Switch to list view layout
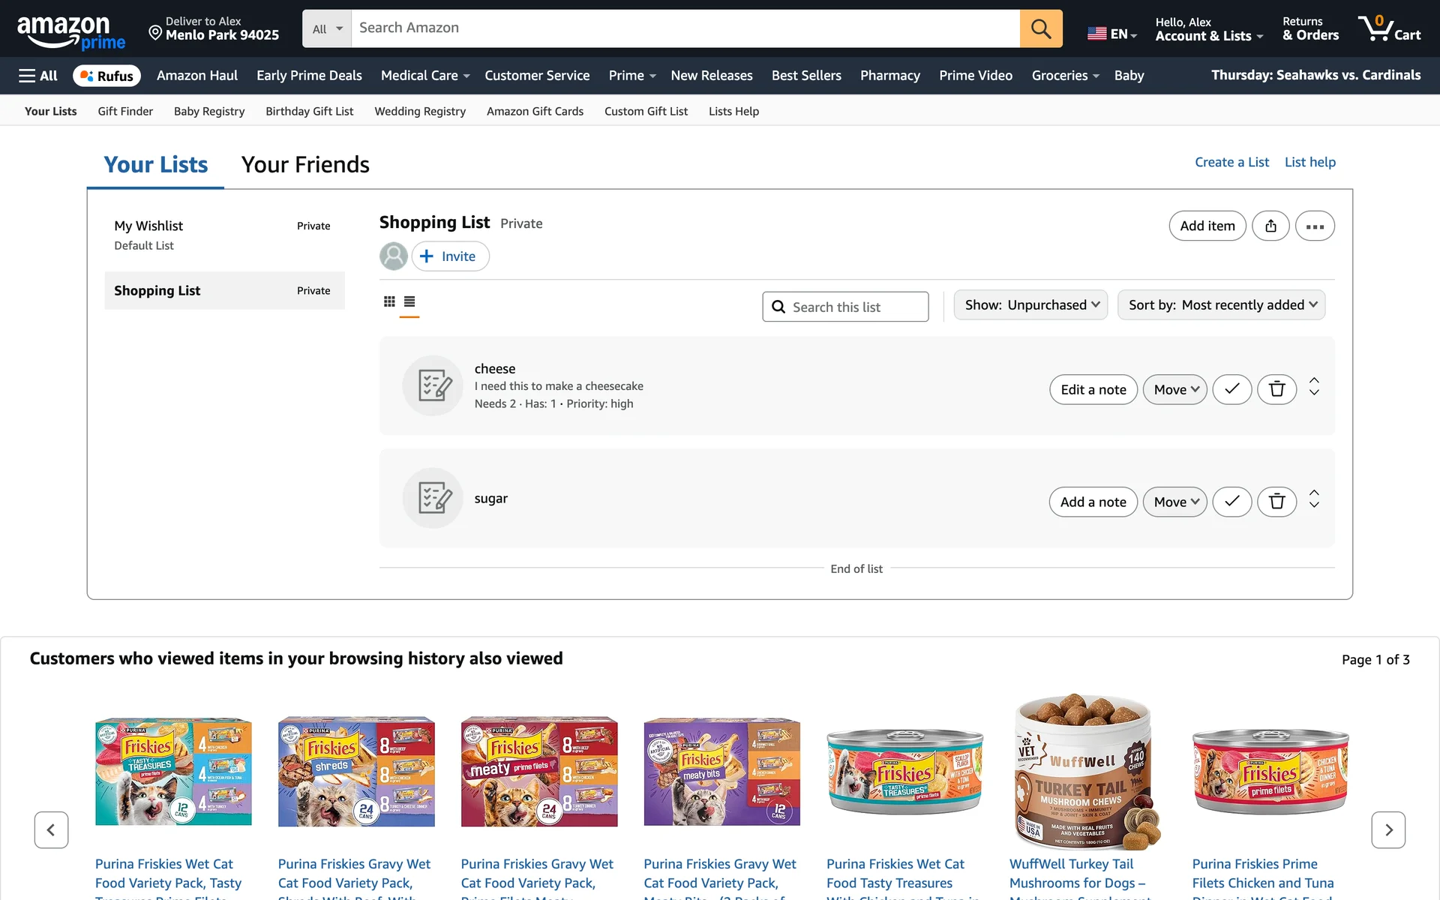 point(409,301)
